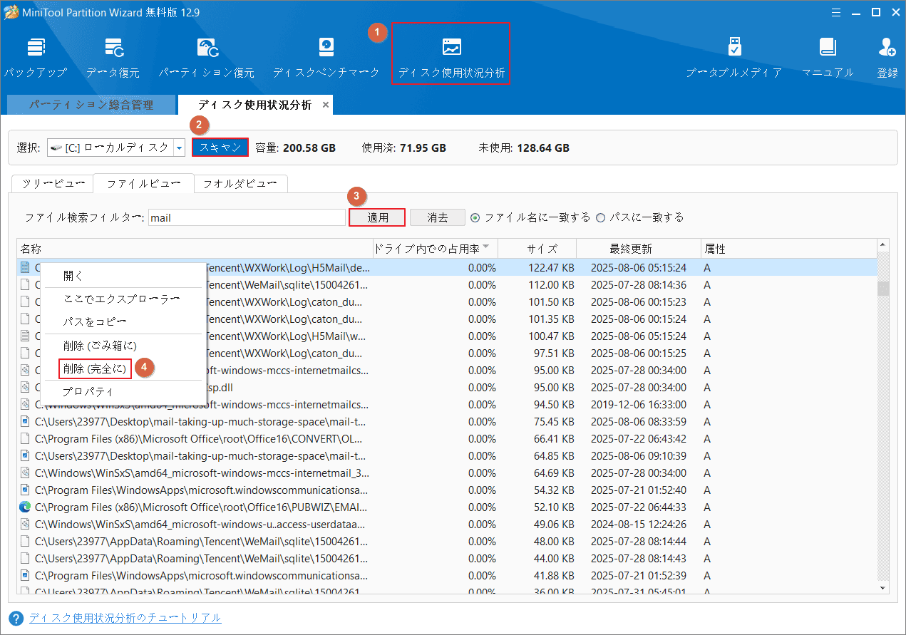Click scrollbar down arrow of file list
Screen dimensions: 906x635
click(883, 588)
